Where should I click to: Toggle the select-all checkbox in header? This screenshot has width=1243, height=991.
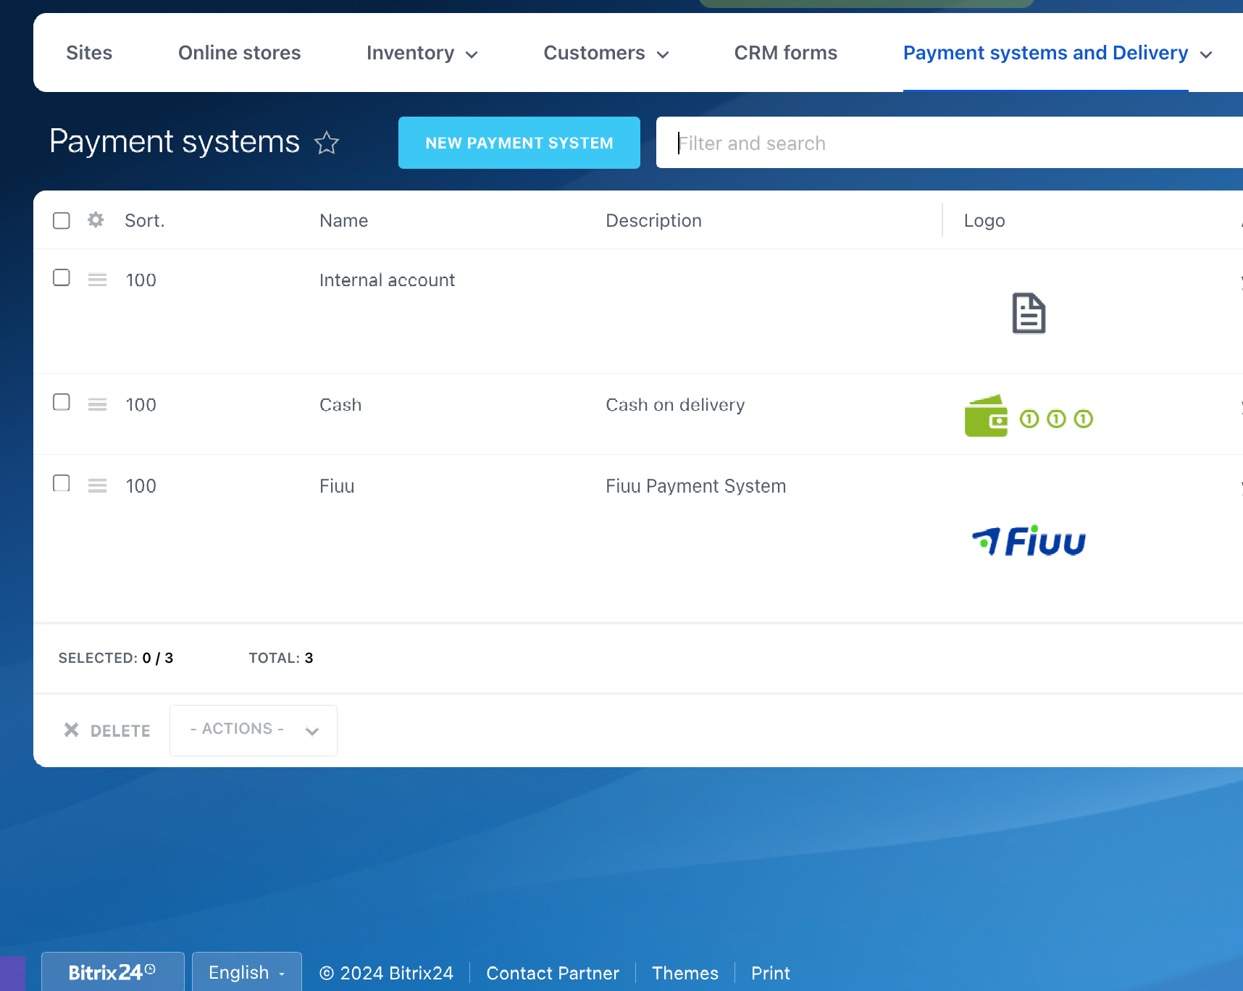(62, 220)
